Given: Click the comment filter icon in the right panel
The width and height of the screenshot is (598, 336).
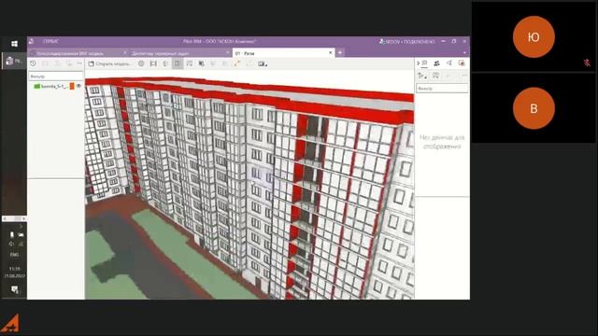Looking at the screenshot, I should pos(435,76).
